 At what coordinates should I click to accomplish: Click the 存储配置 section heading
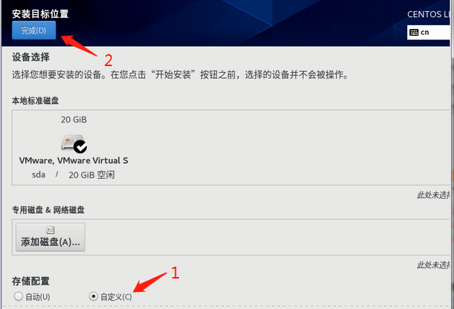point(30,281)
